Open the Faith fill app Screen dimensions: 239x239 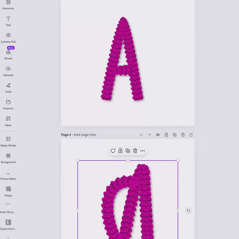tap(8, 208)
